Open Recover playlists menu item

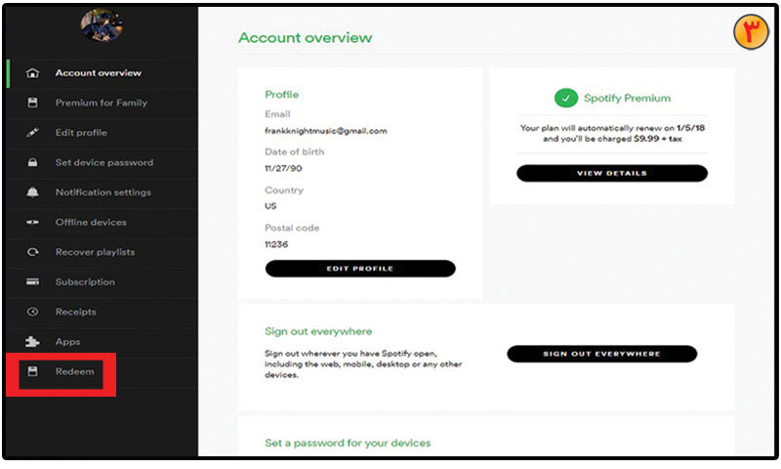pyautogui.click(x=103, y=253)
